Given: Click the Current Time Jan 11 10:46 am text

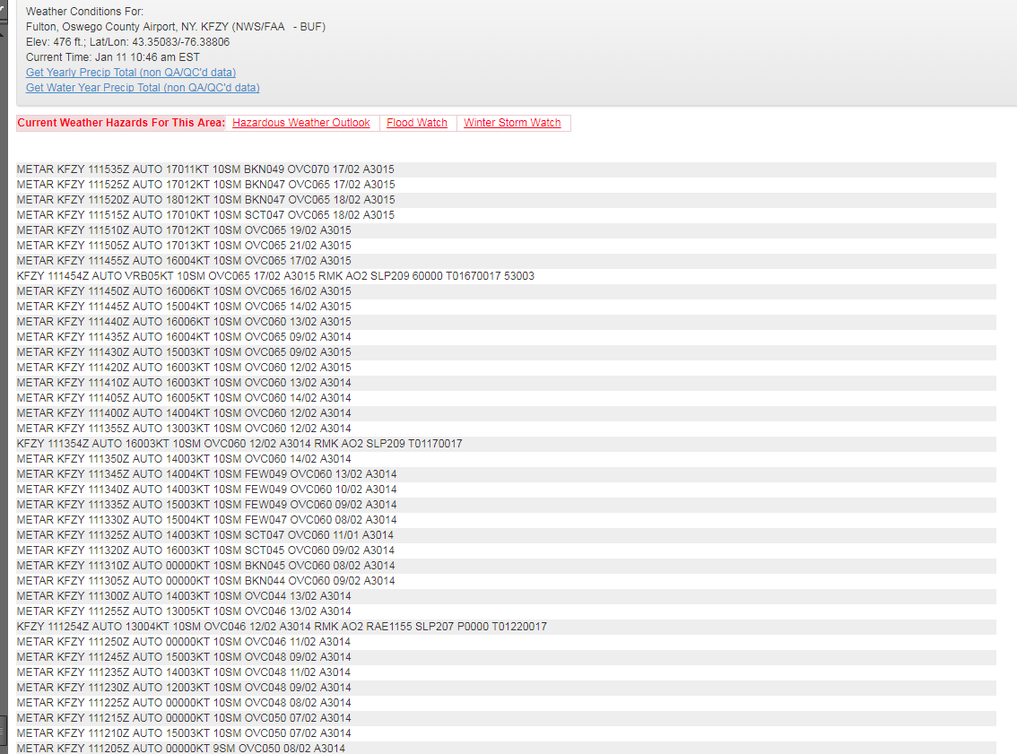Looking at the screenshot, I should tap(113, 57).
